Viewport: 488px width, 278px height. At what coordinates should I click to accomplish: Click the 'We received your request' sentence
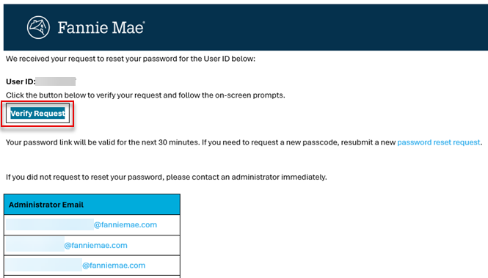(131, 59)
